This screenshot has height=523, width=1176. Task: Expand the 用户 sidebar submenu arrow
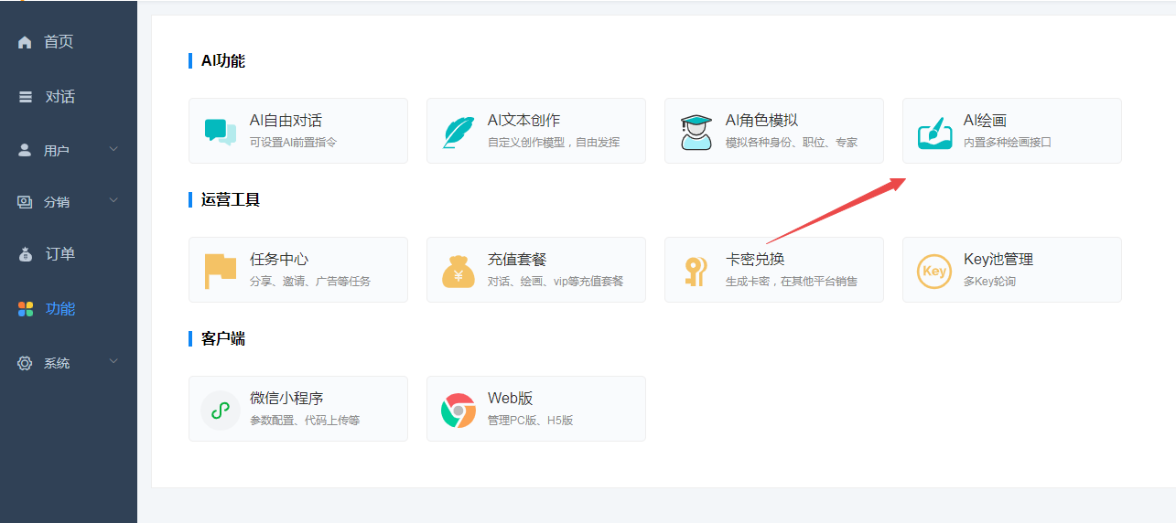pyautogui.click(x=113, y=149)
